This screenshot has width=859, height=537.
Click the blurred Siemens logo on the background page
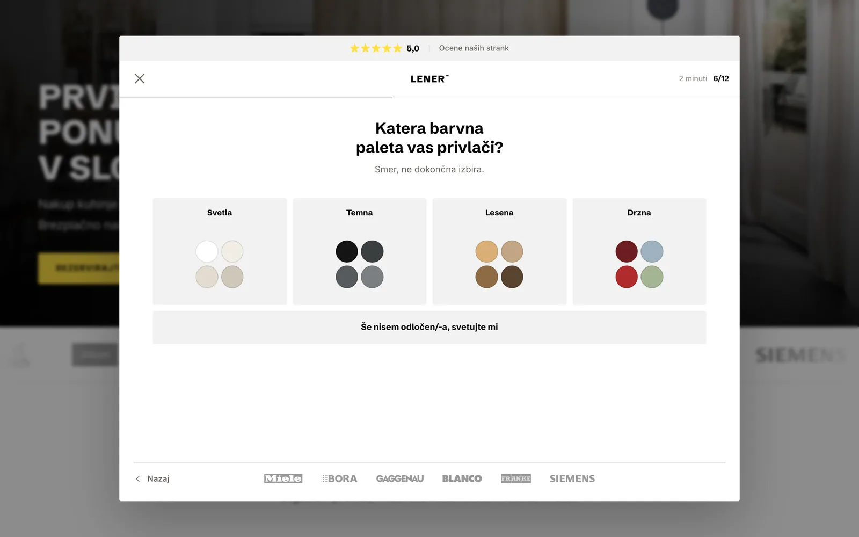pos(800,355)
